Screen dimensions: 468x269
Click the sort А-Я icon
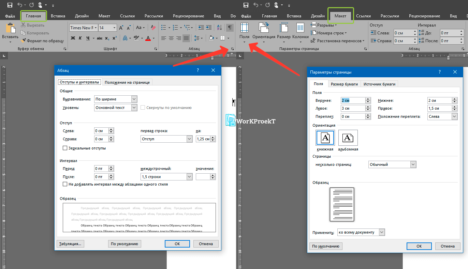[x=220, y=28]
